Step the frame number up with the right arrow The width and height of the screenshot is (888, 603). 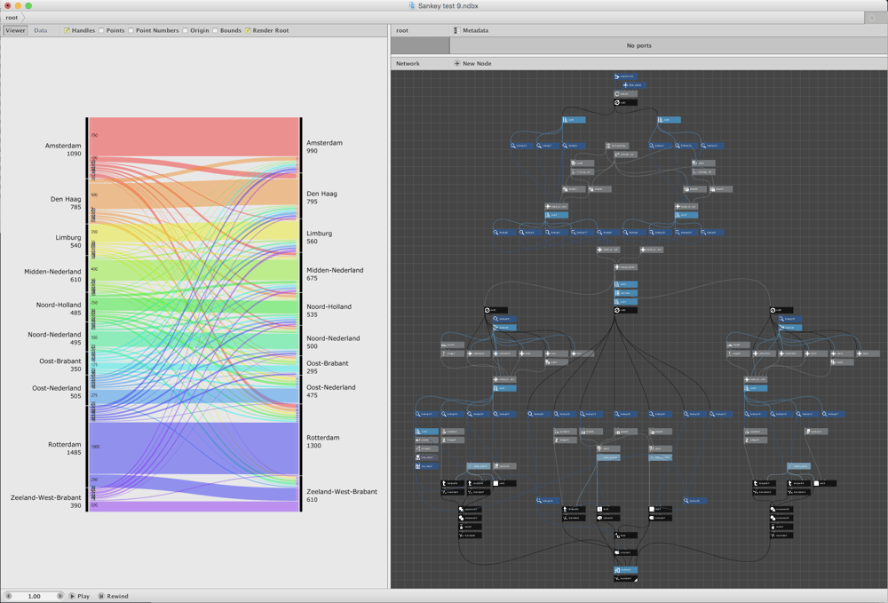[60, 596]
